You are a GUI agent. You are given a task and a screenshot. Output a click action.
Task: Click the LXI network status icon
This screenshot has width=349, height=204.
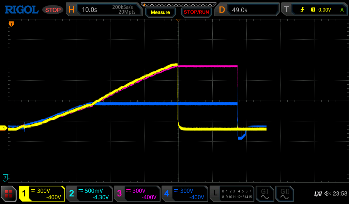click(318, 194)
